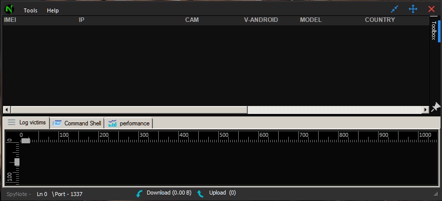Sort by the IMEI column header
Viewport: 442px width, 201px height.
10,20
